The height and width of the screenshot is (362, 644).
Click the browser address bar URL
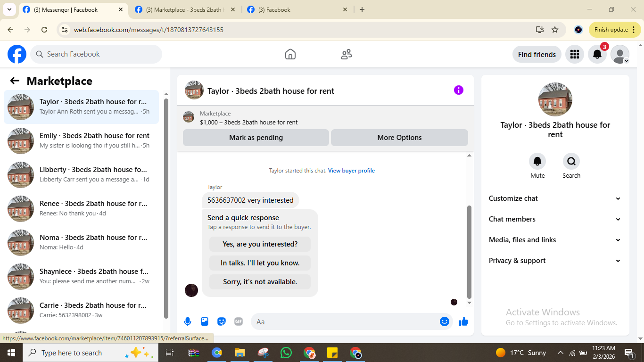coord(149,30)
